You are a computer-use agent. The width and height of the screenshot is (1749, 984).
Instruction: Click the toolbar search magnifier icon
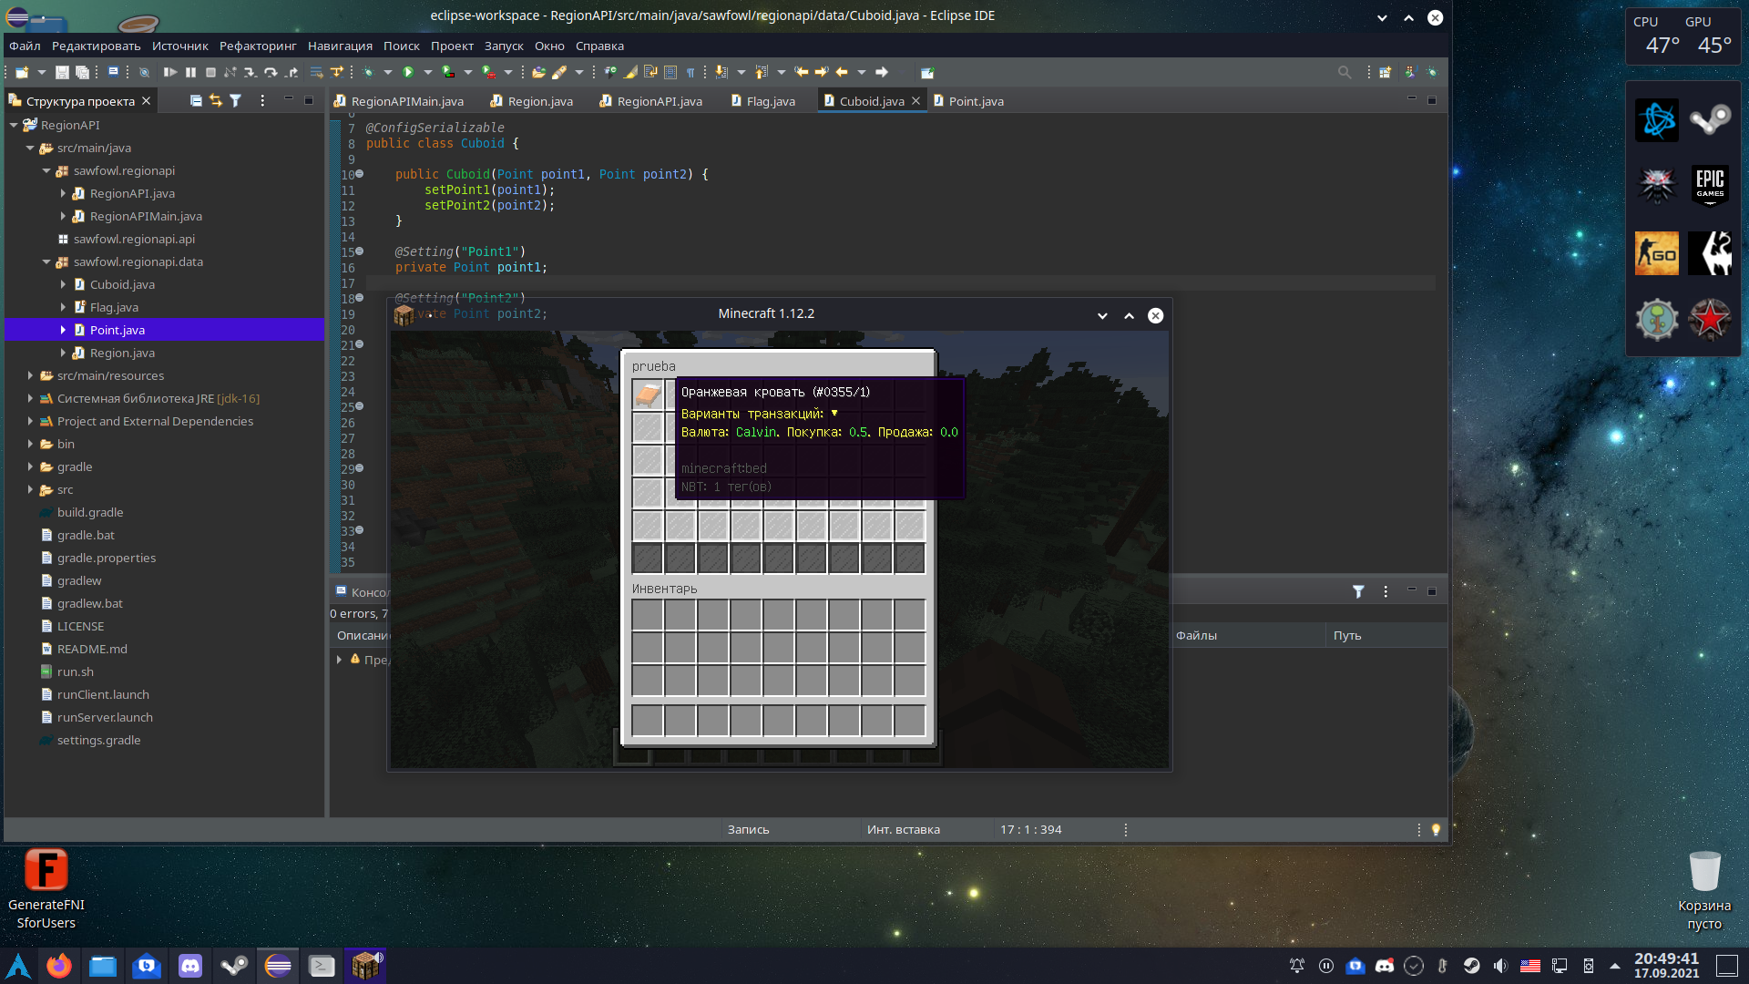(x=1344, y=72)
